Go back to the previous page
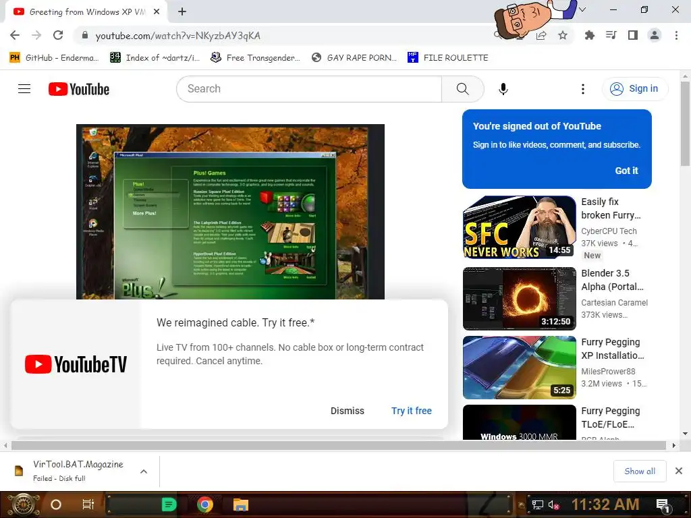691x518 pixels. point(15,35)
